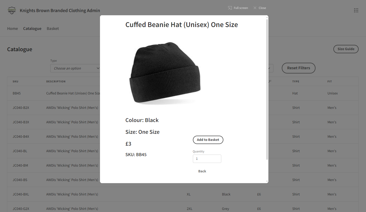Go to the Home tab
This screenshot has height=212, width=366.
(12, 29)
